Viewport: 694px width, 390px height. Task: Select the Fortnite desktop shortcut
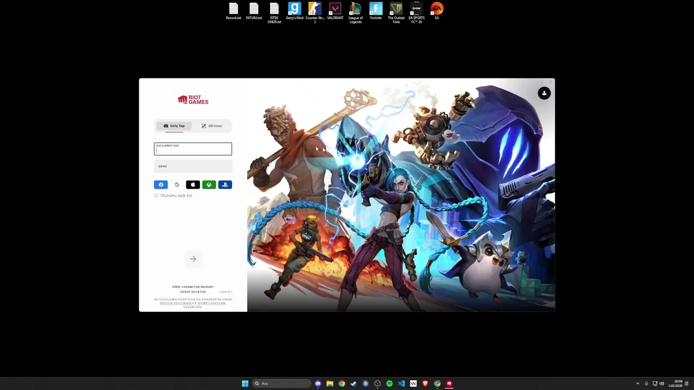coord(376,11)
